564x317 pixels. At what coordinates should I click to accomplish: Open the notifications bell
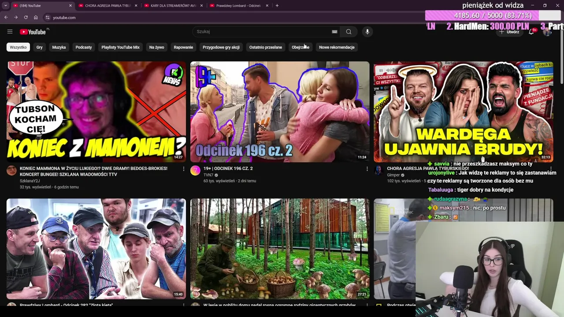tap(531, 32)
